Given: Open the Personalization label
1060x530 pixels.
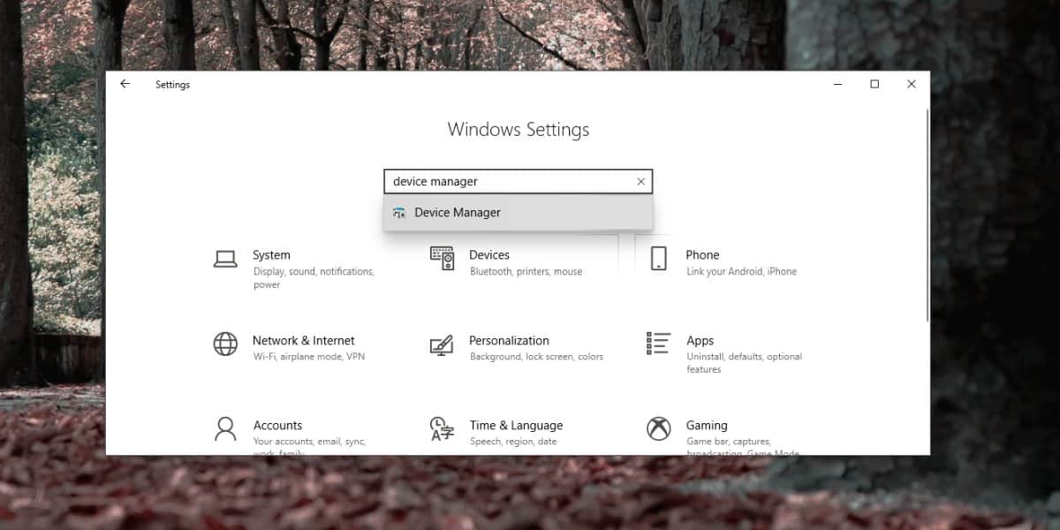Looking at the screenshot, I should click(x=509, y=340).
